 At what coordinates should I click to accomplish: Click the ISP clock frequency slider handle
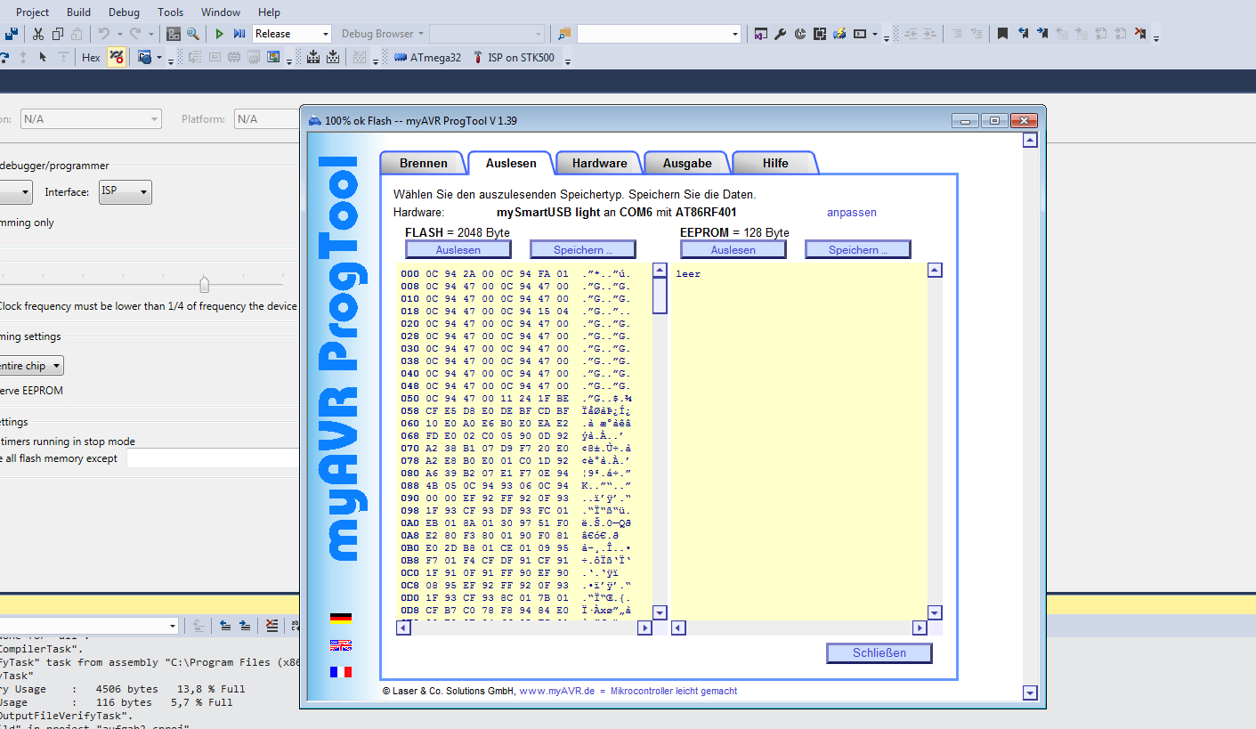204,284
